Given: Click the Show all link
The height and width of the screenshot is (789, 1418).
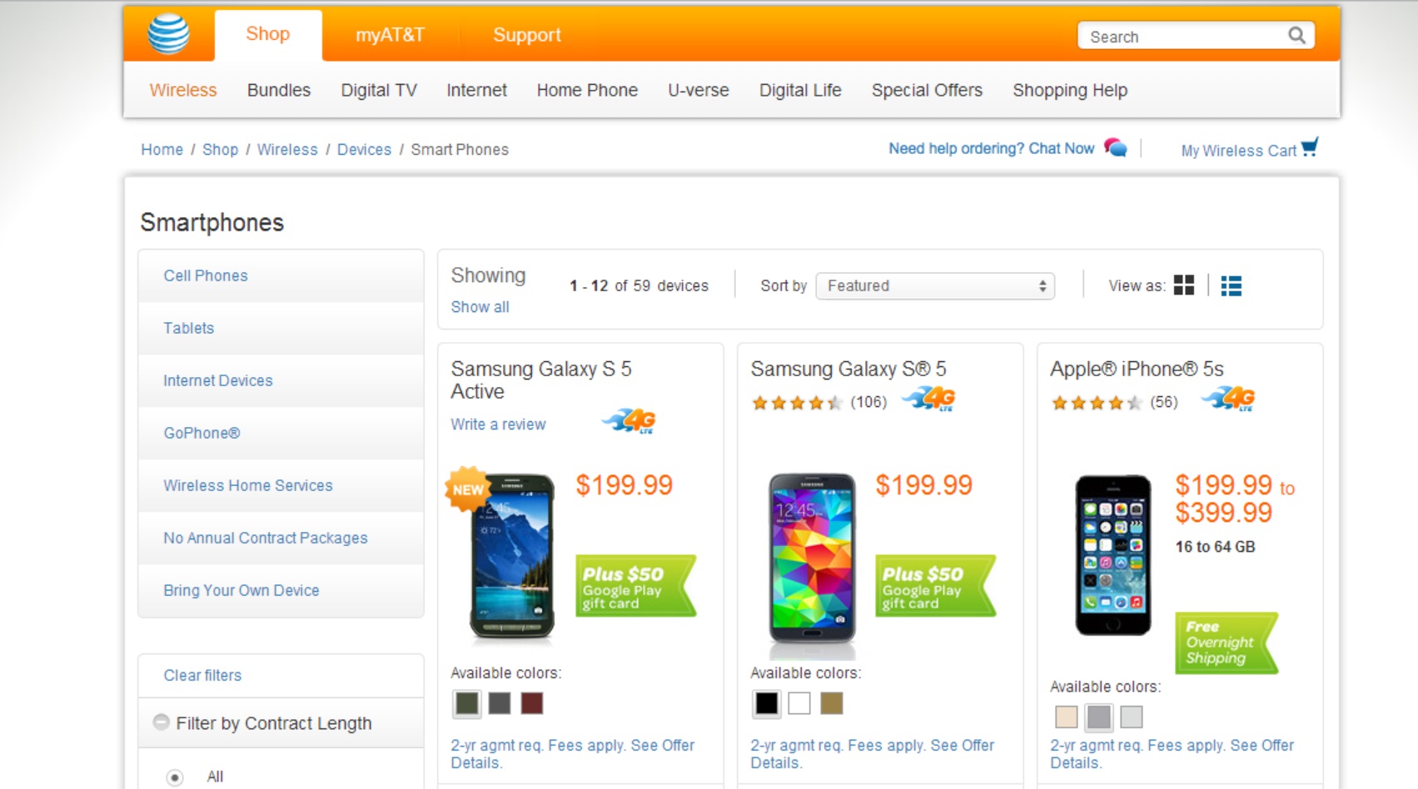Looking at the screenshot, I should [x=480, y=307].
